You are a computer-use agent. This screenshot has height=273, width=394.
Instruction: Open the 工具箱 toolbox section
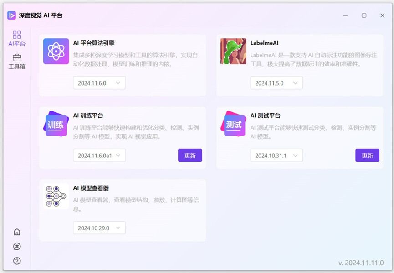[17, 61]
